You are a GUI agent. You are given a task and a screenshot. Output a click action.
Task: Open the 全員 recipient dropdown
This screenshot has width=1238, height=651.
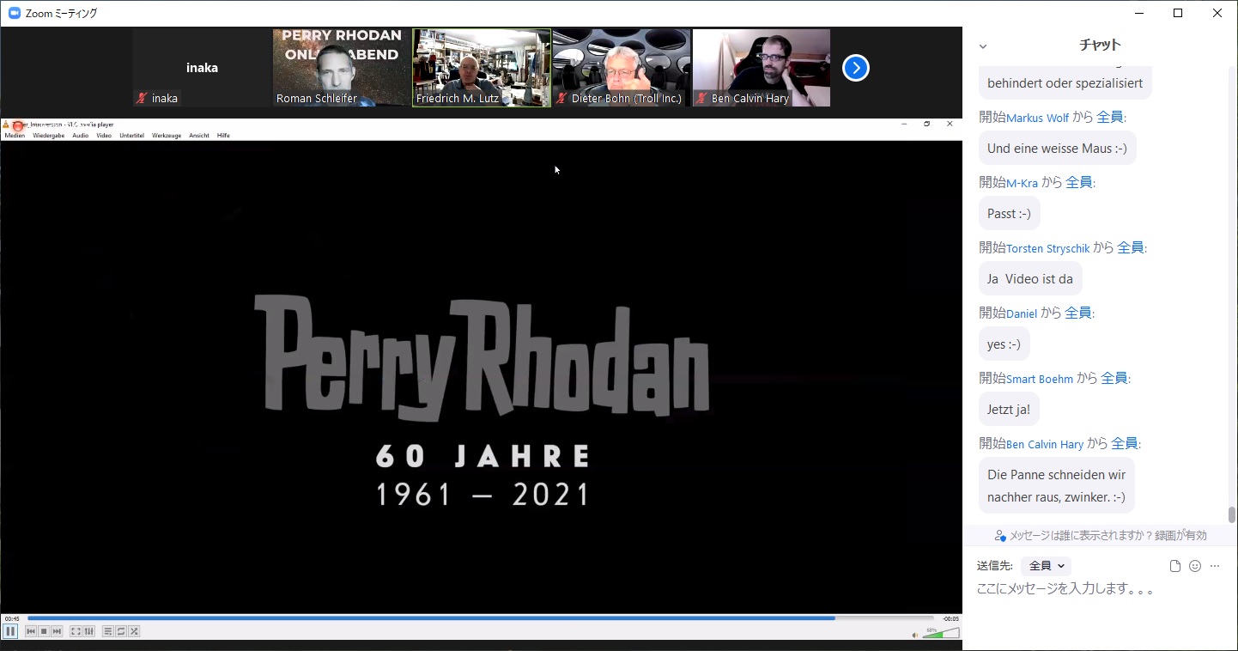click(x=1047, y=566)
